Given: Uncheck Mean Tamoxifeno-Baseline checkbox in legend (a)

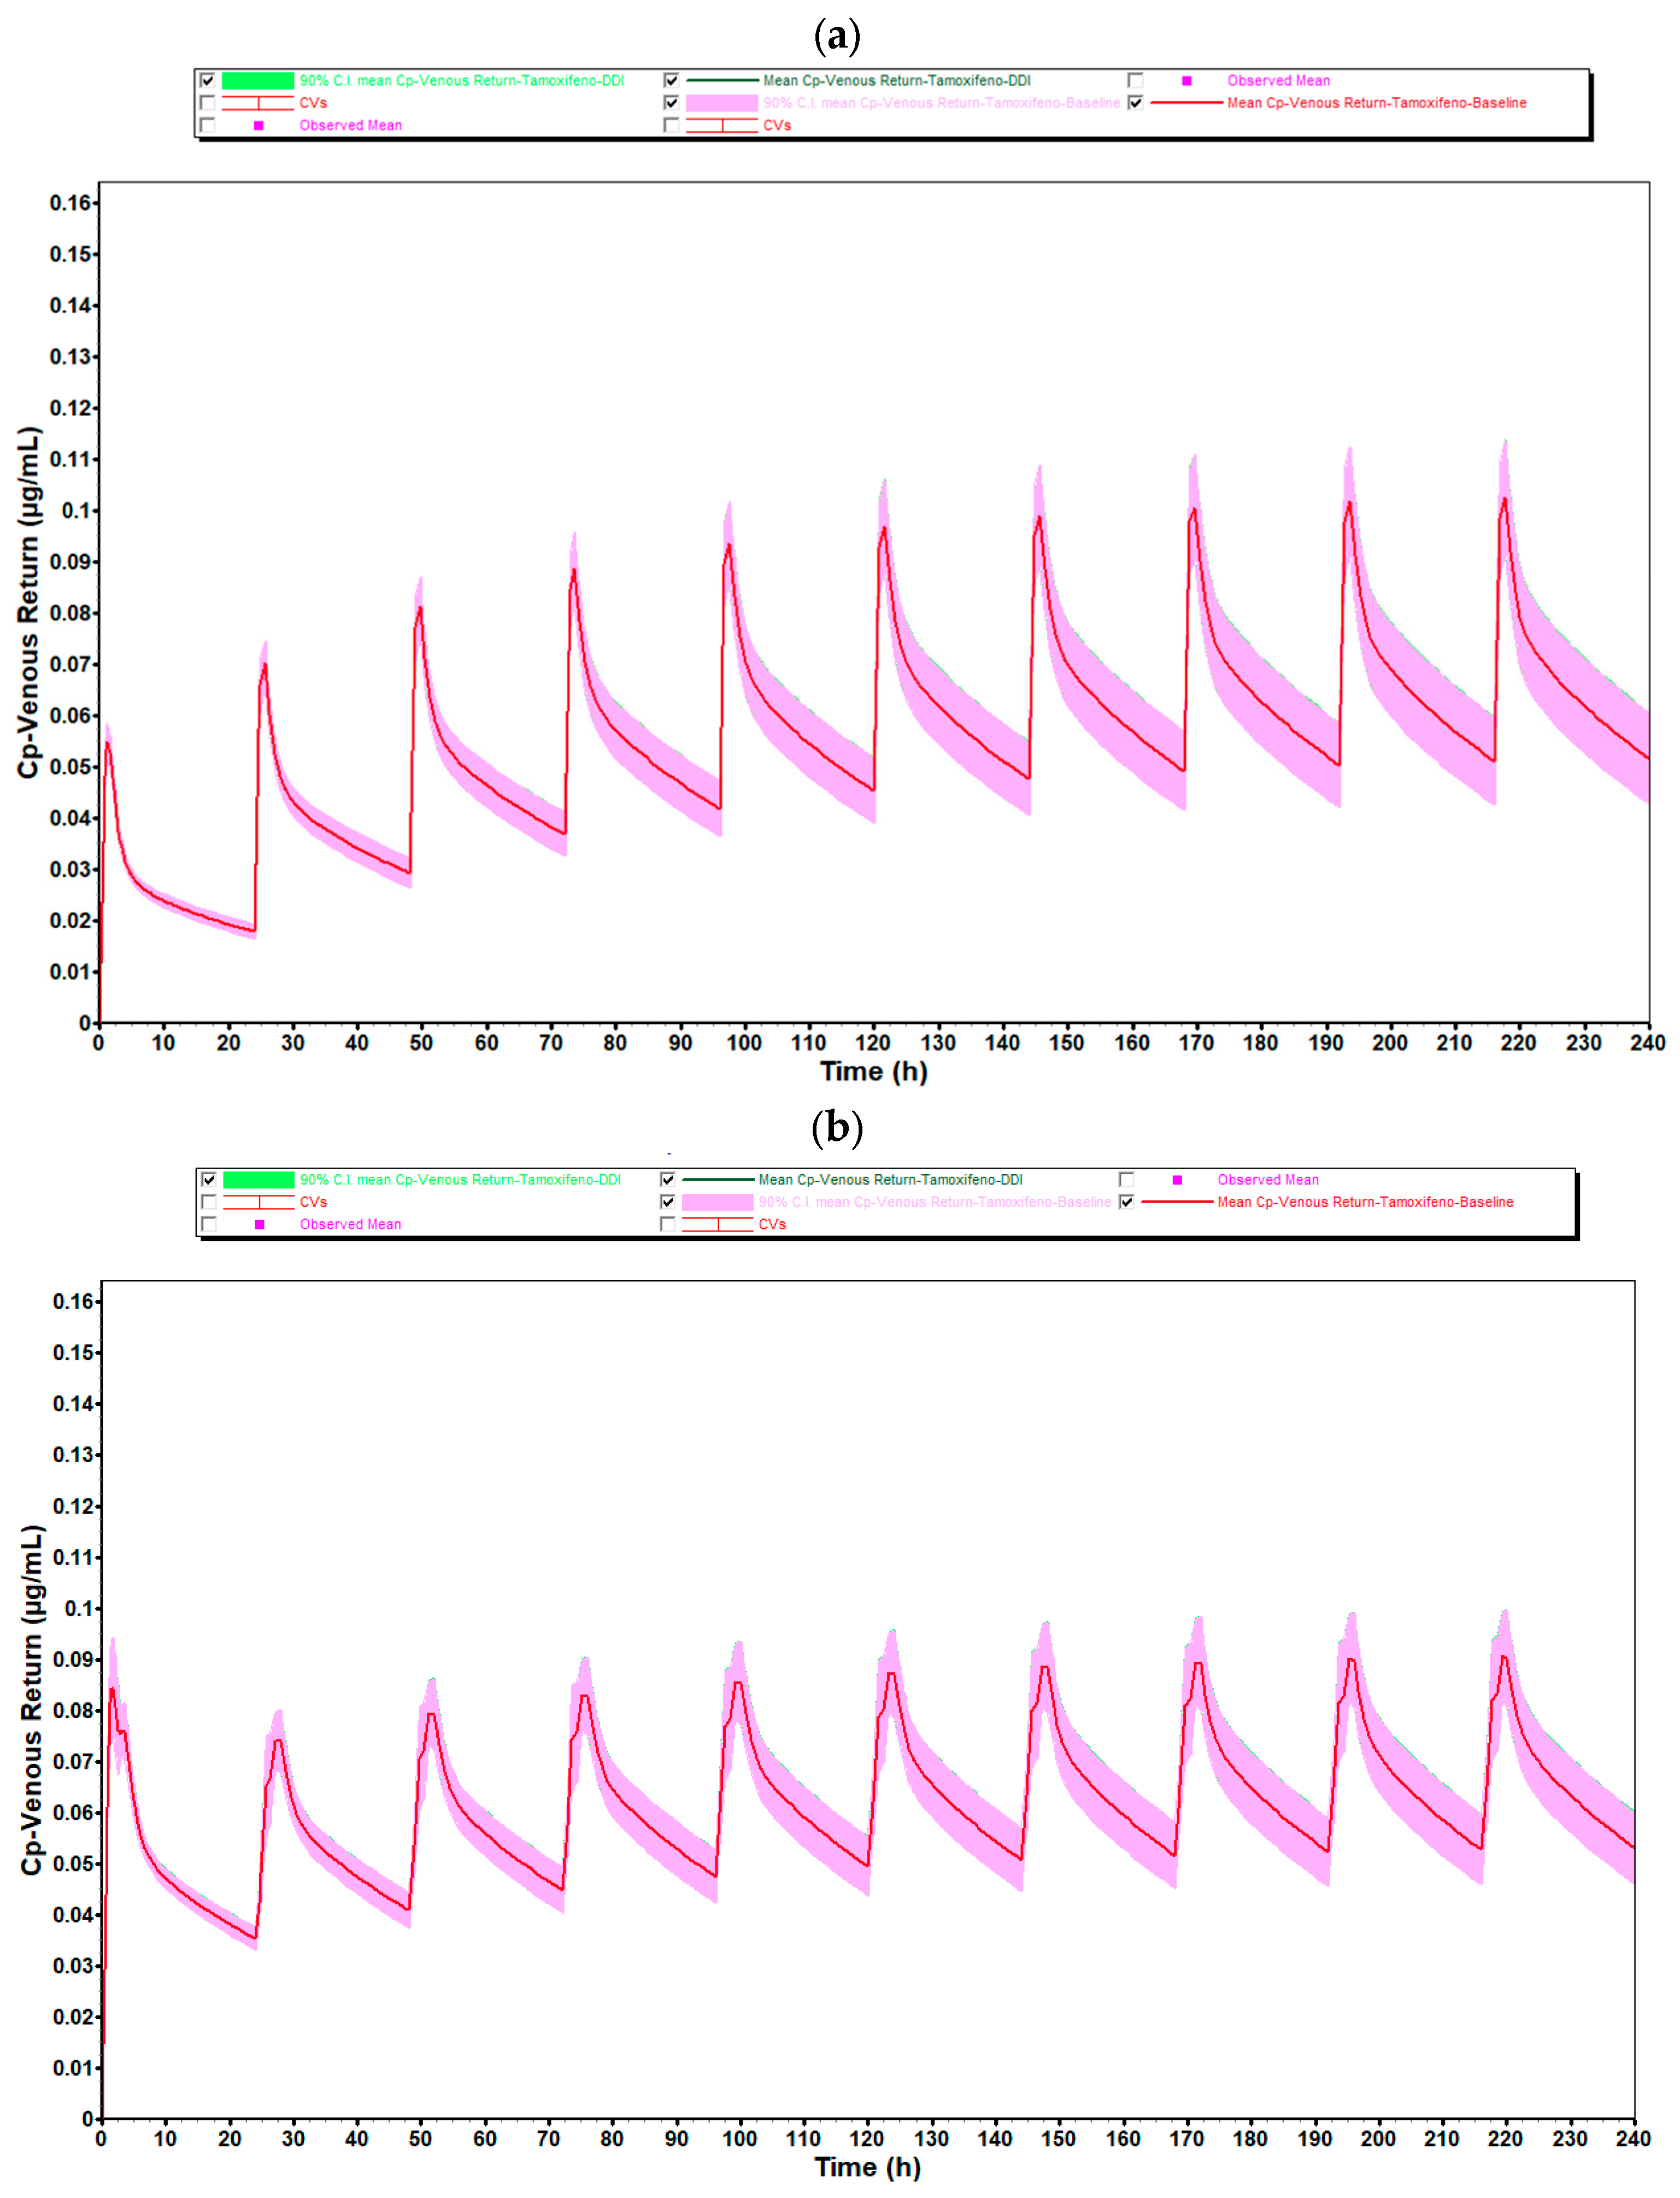Looking at the screenshot, I should tap(1135, 102).
